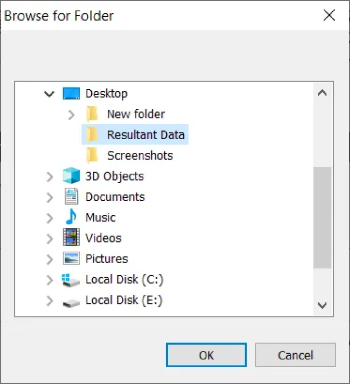350x384 pixels.
Task: Click the scroll down arrow
Action: coord(322,306)
